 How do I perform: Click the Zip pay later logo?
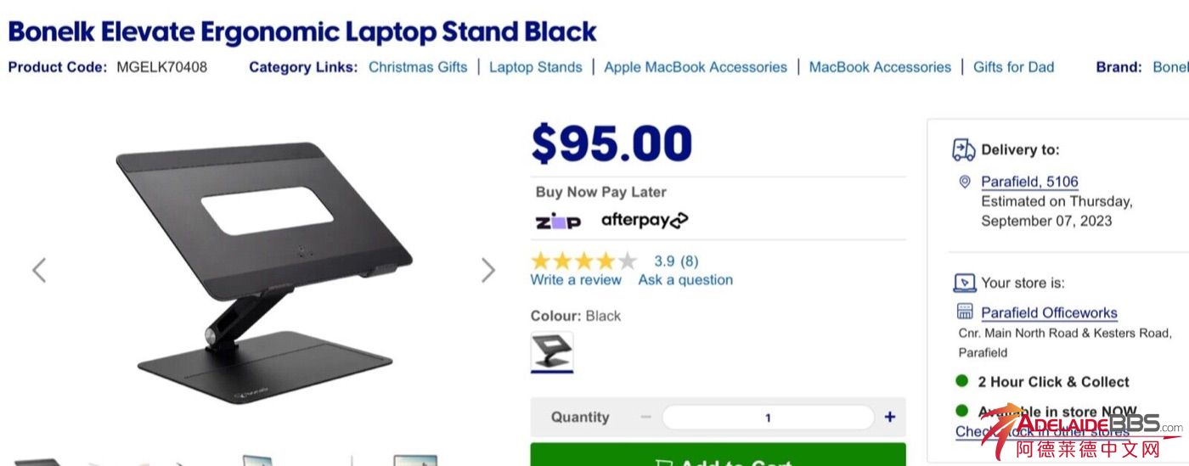(x=558, y=222)
